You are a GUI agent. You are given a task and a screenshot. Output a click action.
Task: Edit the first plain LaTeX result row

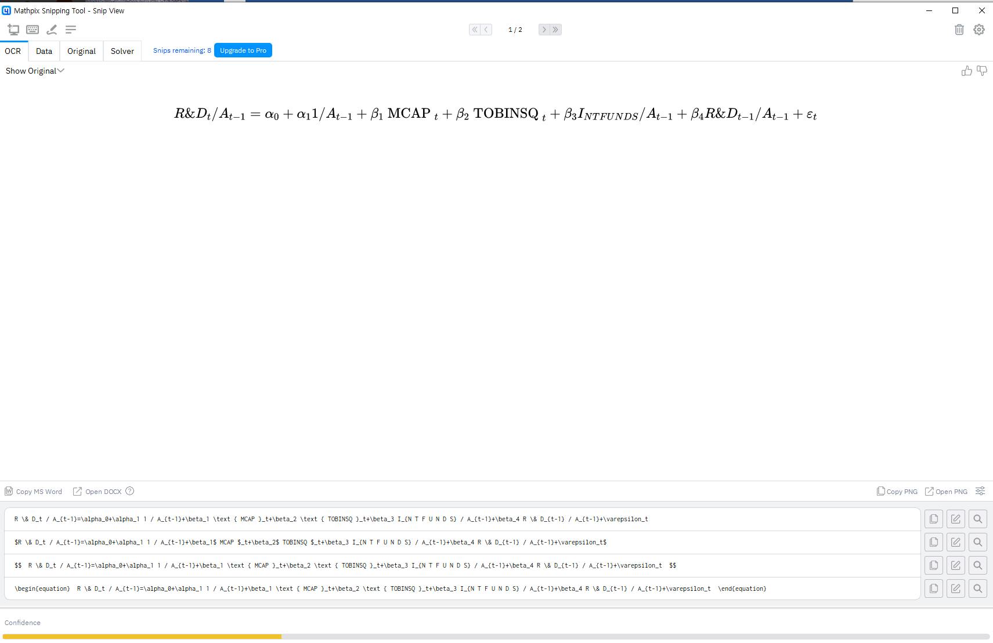click(956, 519)
